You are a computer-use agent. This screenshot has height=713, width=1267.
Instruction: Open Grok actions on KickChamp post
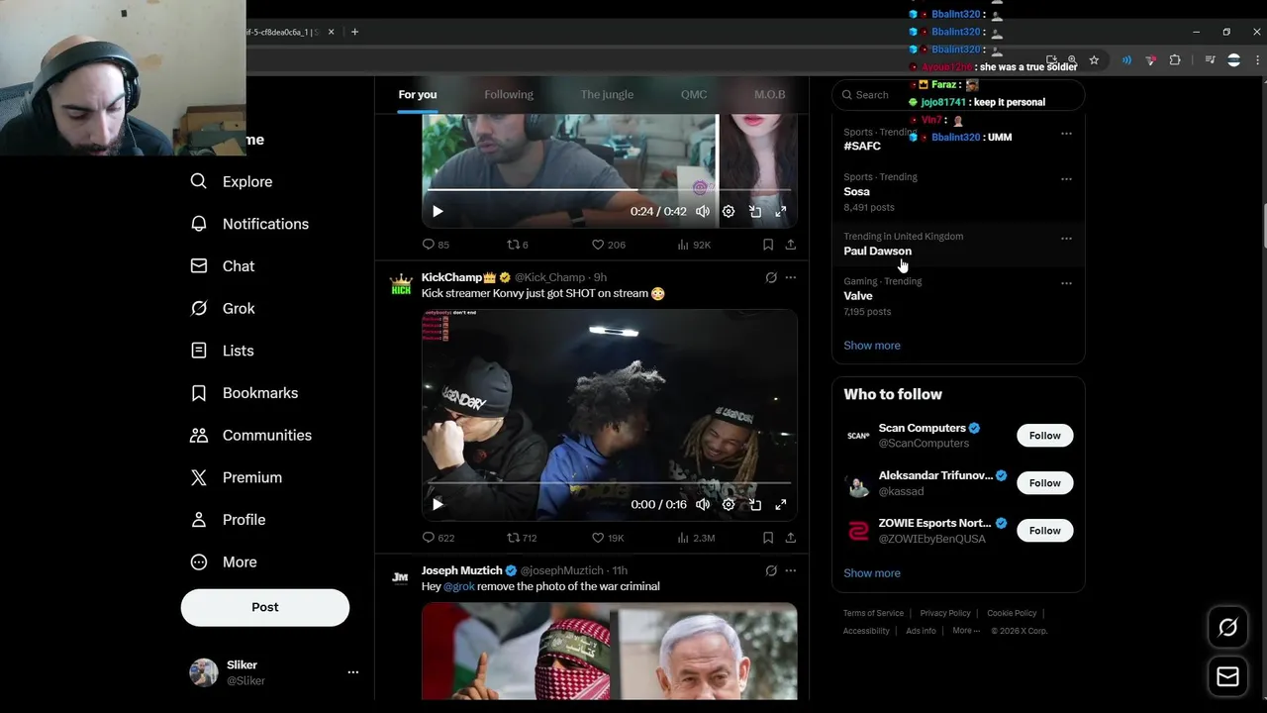tap(771, 277)
